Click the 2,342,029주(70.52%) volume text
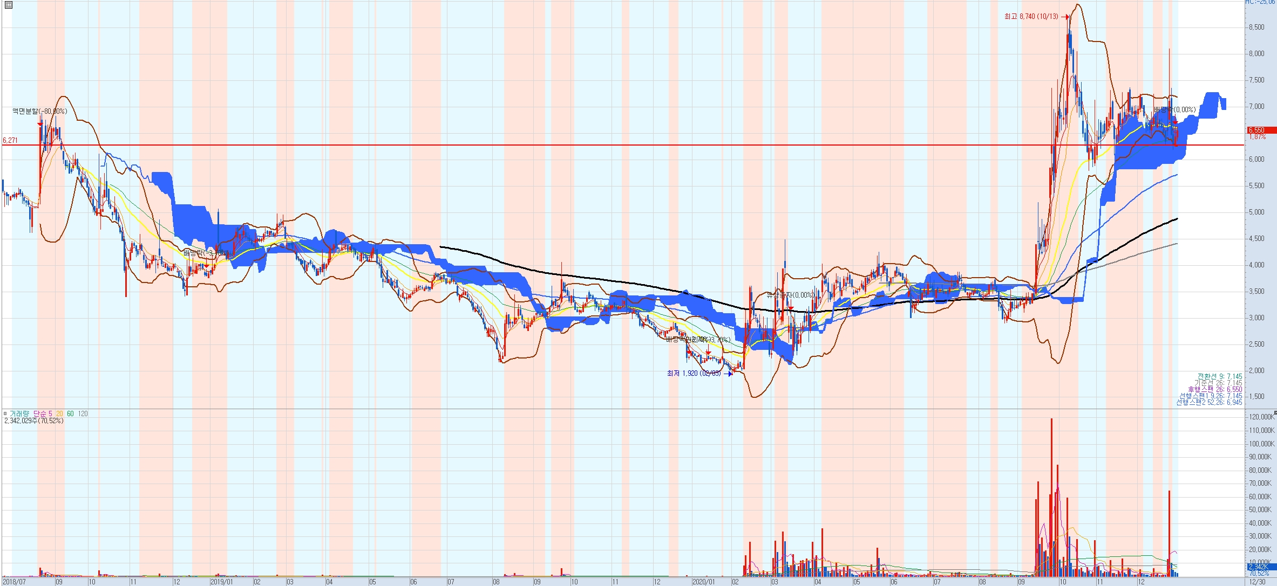Screen dimensions: 1277x586 click(x=34, y=420)
